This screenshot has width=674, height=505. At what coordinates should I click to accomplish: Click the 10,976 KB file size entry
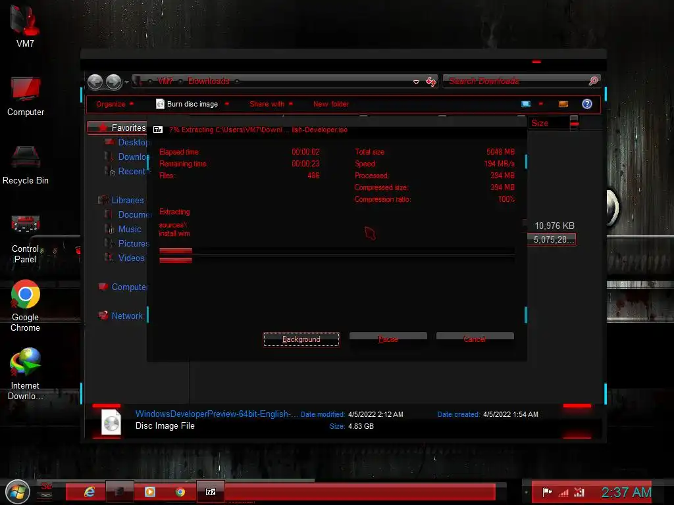coord(554,226)
